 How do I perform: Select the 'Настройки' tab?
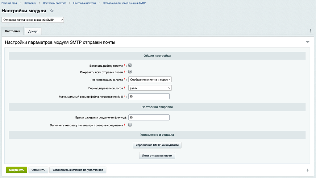pos(13,31)
